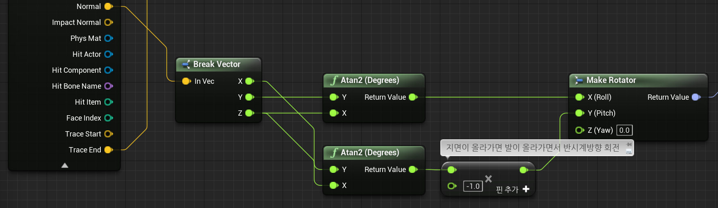Click the Face Index output pin

(x=109, y=118)
